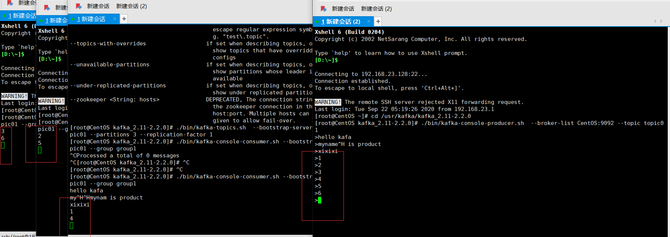The image size is (670, 237).
Task: Click the Xshell logo icon in the rightmost window title
Action: [x=324, y=8]
